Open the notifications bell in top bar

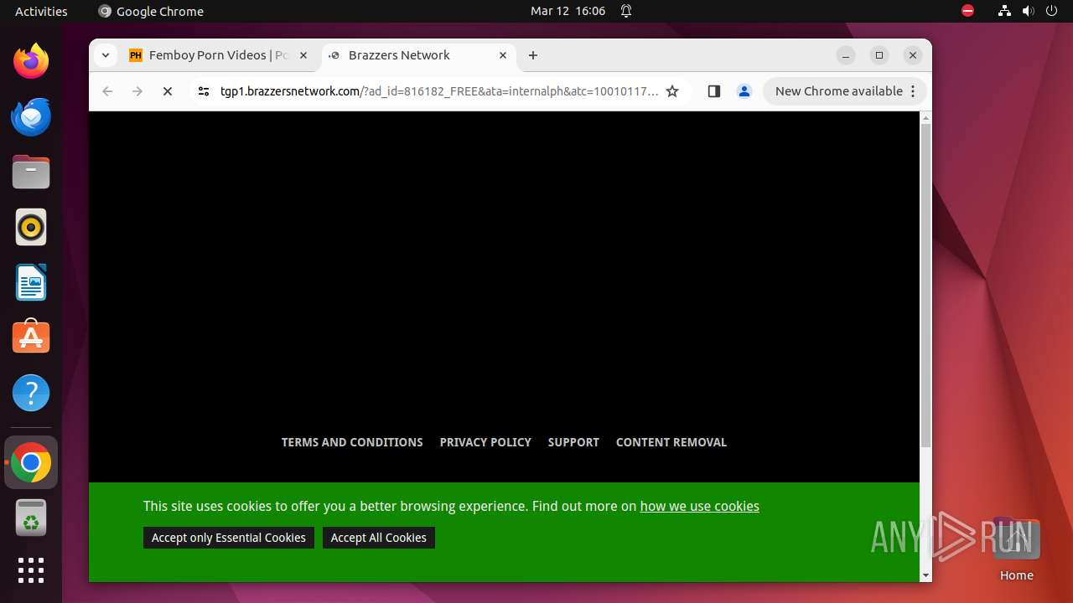click(x=626, y=11)
